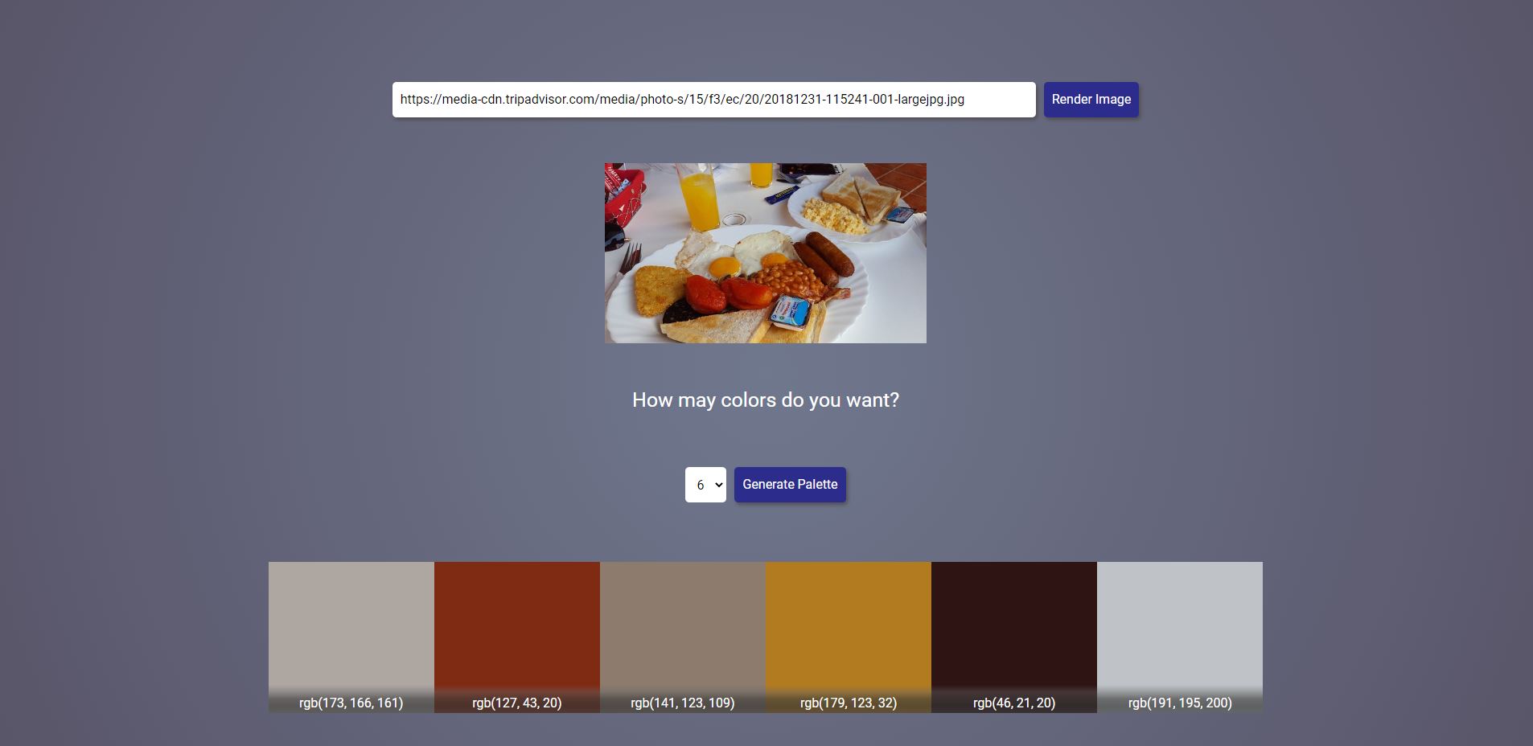Click the rgb(141, 123, 109) label text
The image size is (1533, 746).
[x=683, y=703]
